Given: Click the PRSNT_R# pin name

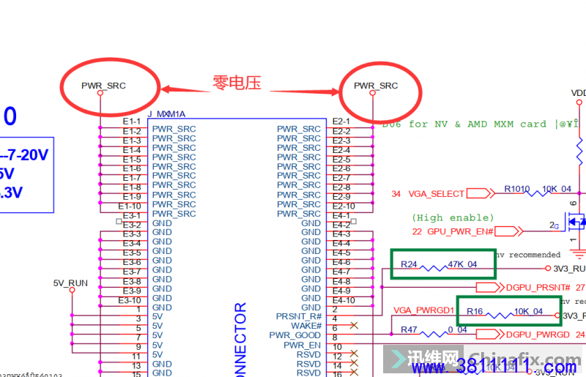Looking at the screenshot, I should click(299, 316).
